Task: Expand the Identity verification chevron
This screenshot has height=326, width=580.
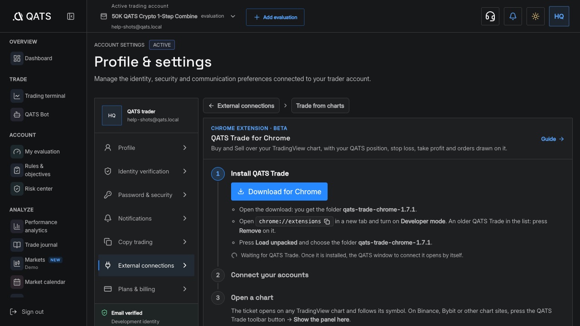Action: click(x=185, y=171)
